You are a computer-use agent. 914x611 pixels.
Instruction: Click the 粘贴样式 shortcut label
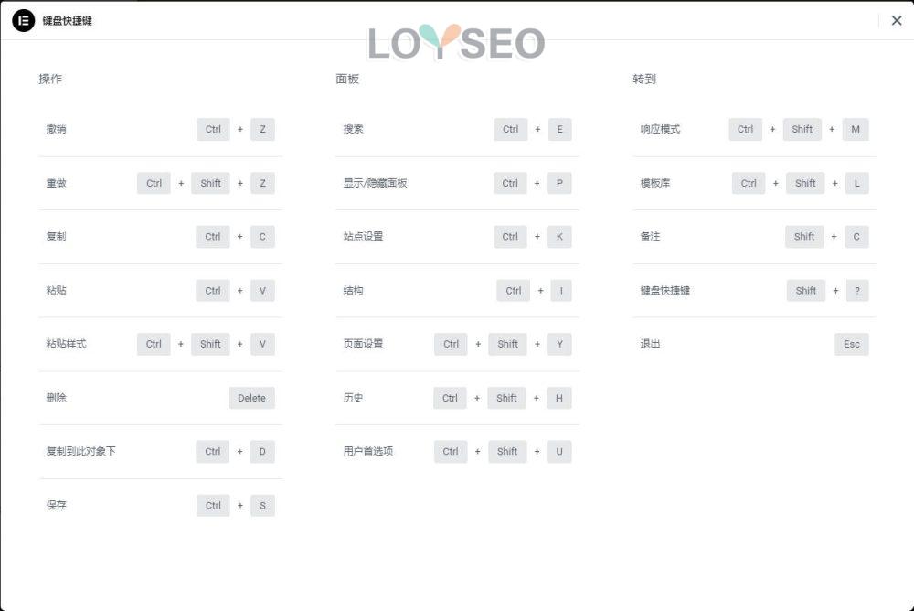tap(66, 344)
